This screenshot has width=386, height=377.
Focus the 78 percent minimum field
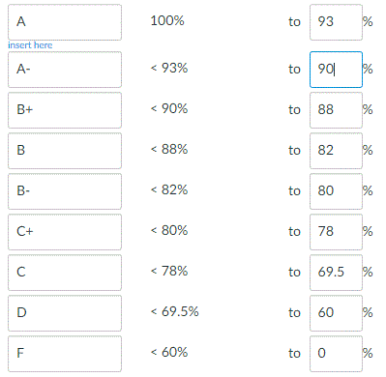click(x=336, y=232)
